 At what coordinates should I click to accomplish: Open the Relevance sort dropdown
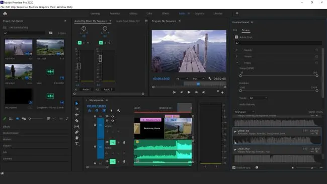[244, 112]
